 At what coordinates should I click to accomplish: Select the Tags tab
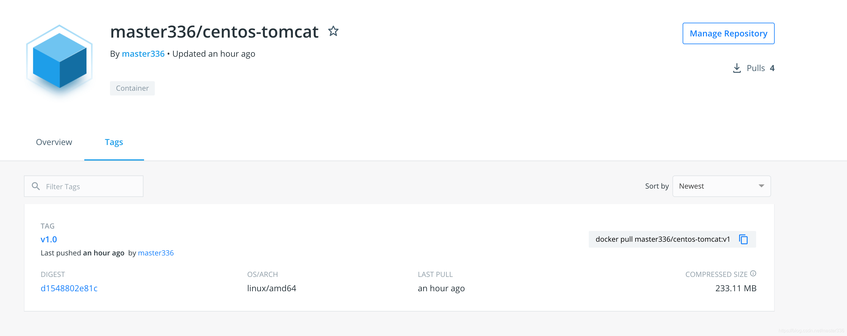tap(114, 142)
